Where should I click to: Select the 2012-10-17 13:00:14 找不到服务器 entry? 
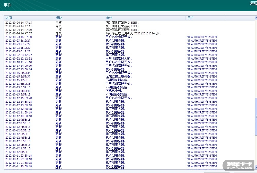(x=19, y=69)
